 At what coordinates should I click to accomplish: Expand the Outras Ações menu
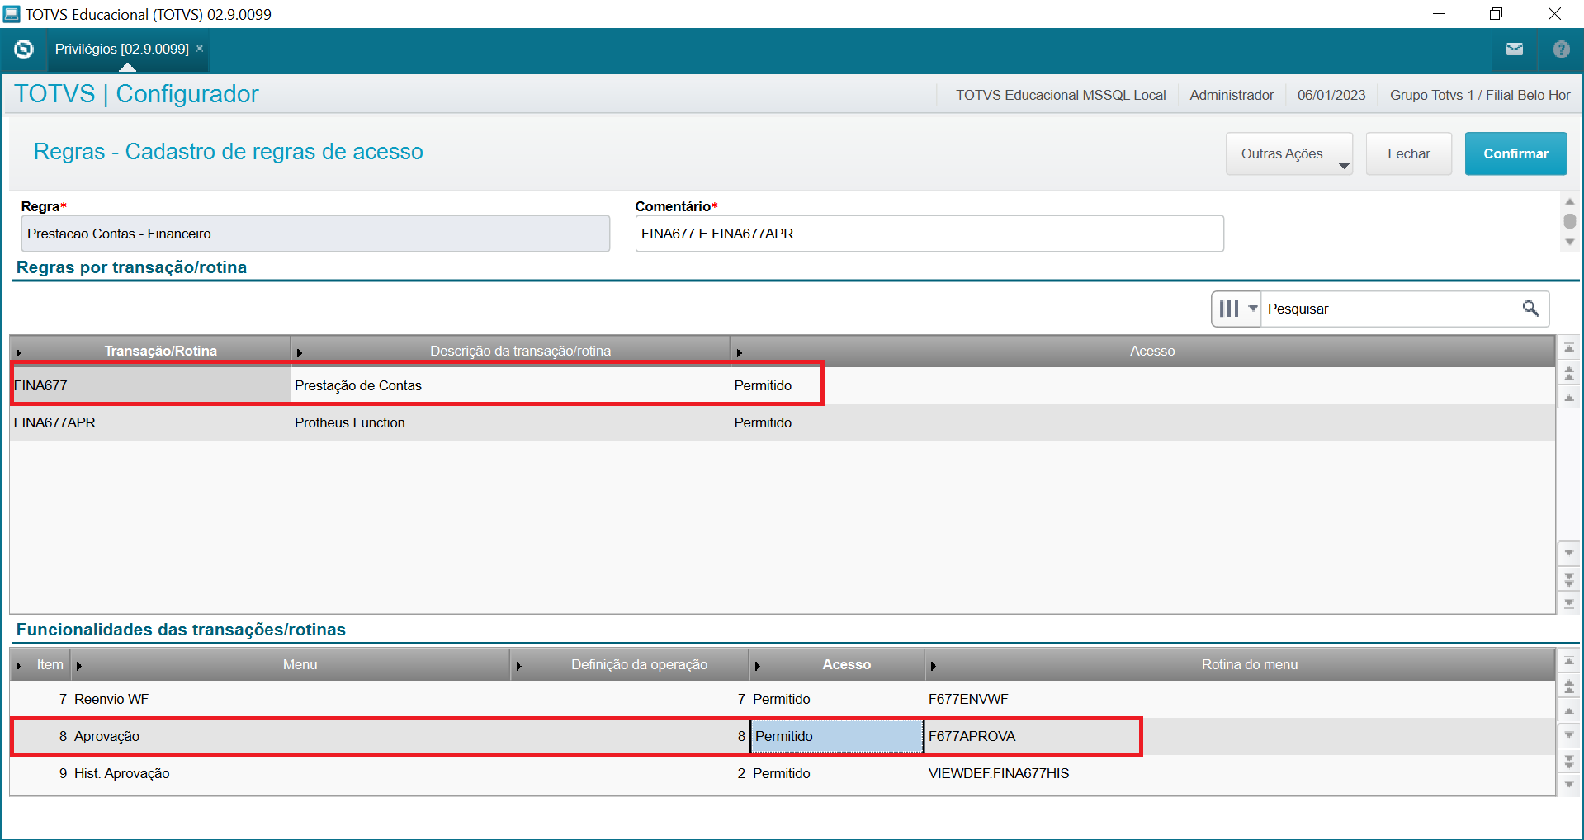coord(1289,153)
